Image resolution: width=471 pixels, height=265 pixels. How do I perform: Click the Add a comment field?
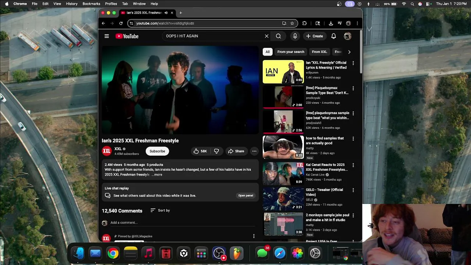[182, 223]
